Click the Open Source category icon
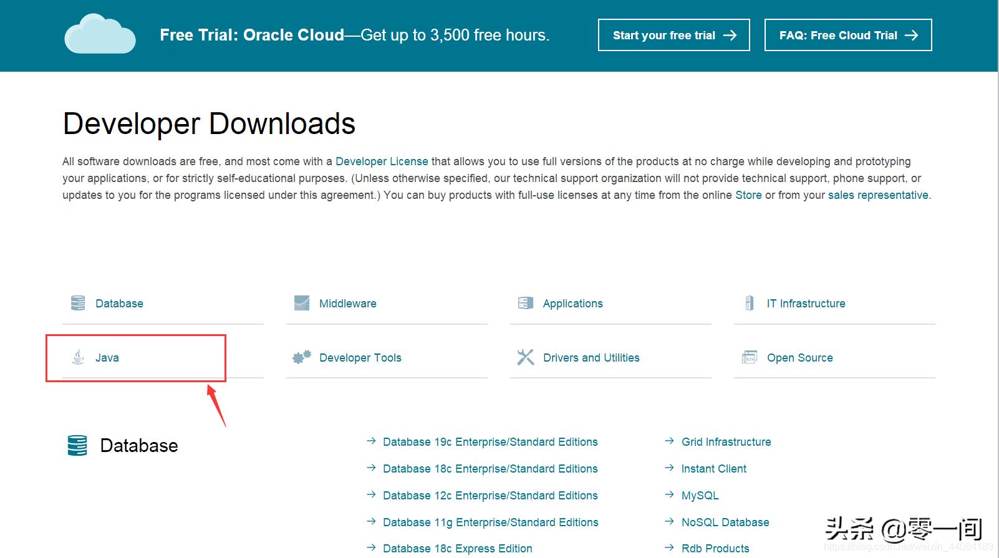999x558 pixels. [750, 357]
